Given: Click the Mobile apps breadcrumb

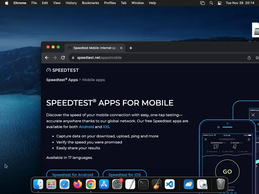Looking at the screenshot, I should tap(94, 80).
